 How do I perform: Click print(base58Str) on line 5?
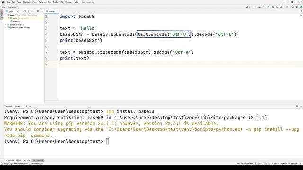tap(81, 40)
